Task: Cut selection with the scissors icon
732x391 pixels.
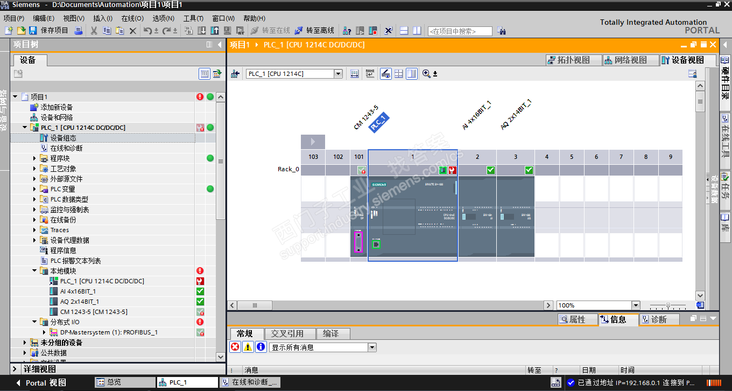Action: (x=94, y=31)
